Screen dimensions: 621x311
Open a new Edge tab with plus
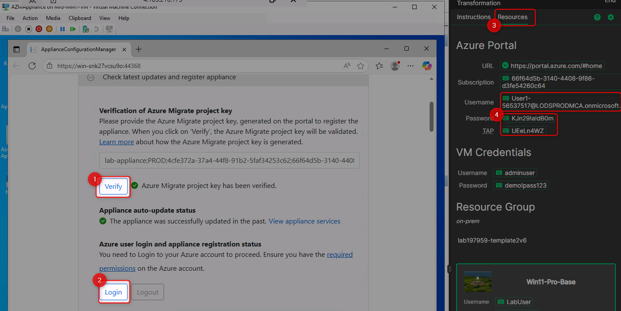coord(139,49)
